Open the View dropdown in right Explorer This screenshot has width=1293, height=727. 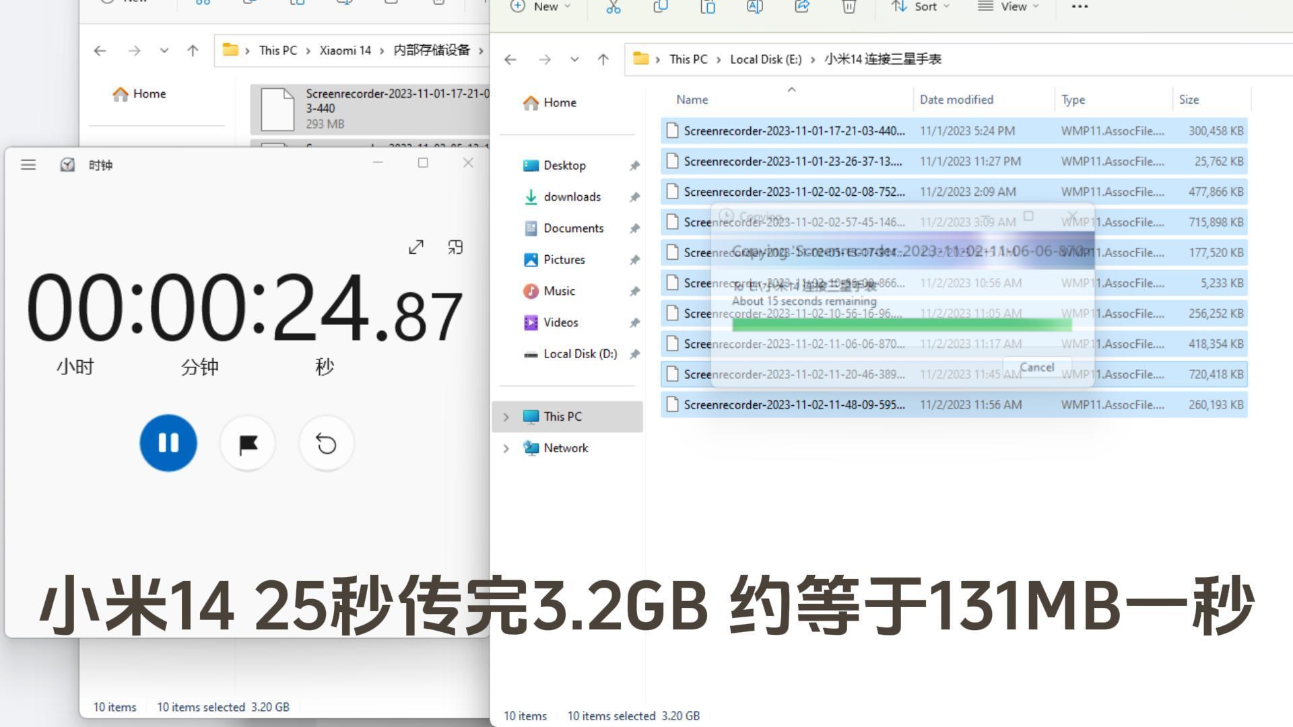(x=1008, y=7)
